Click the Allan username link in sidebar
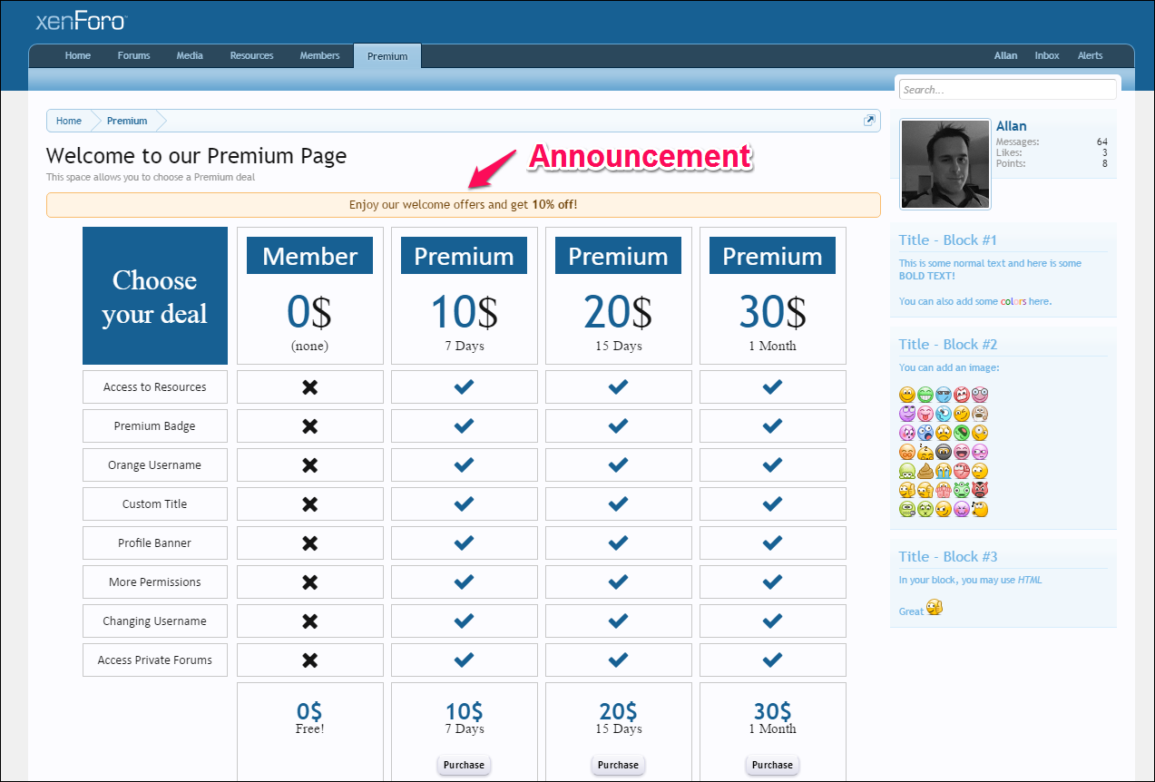Viewport: 1155px width, 782px height. [x=1012, y=126]
